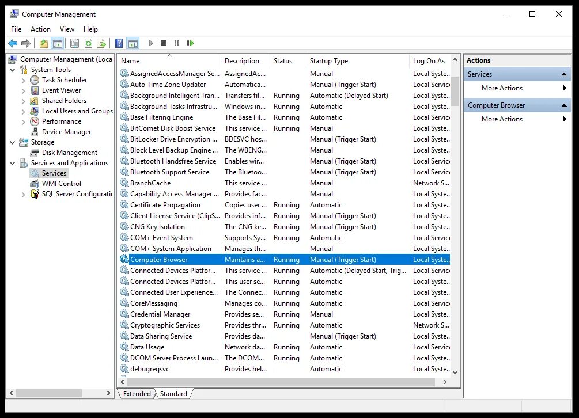The height and width of the screenshot is (418, 579).
Task: Sort by the Status column header
Action: 288,61
